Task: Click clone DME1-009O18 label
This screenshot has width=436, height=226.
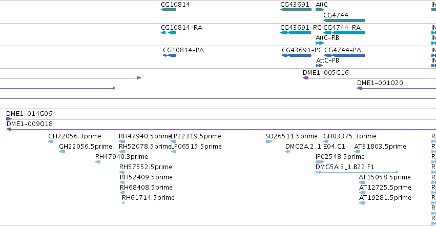Action: tap(30, 124)
